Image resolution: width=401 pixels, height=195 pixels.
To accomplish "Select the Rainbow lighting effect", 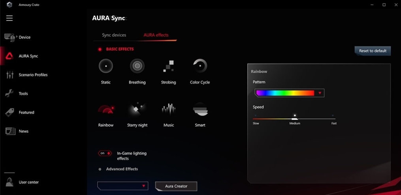I will [106, 109].
